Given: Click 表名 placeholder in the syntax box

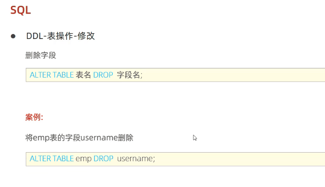Looking at the screenshot, I should [83, 75].
